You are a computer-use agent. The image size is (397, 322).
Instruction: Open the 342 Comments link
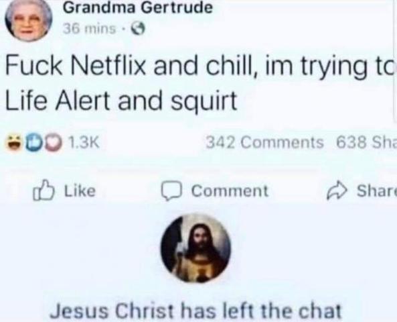[x=265, y=142]
